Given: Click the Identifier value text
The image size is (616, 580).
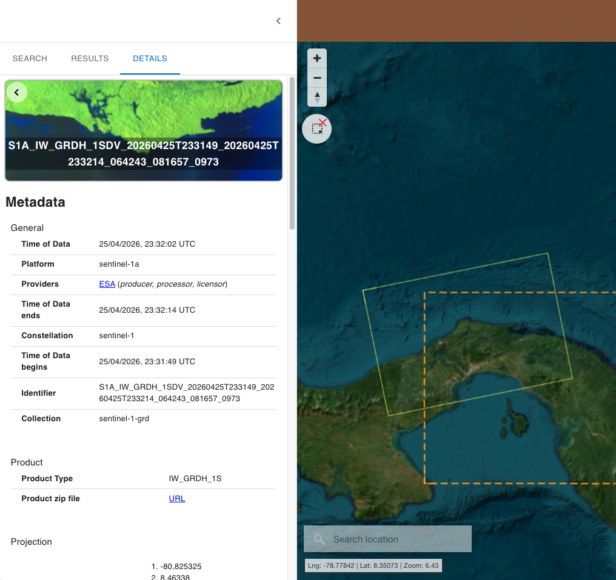Looking at the screenshot, I should pyautogui.click(x=187, y=393).
